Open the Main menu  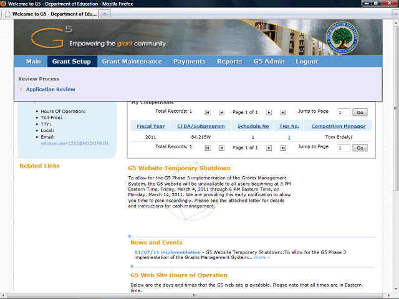click(x=34, y=62)
